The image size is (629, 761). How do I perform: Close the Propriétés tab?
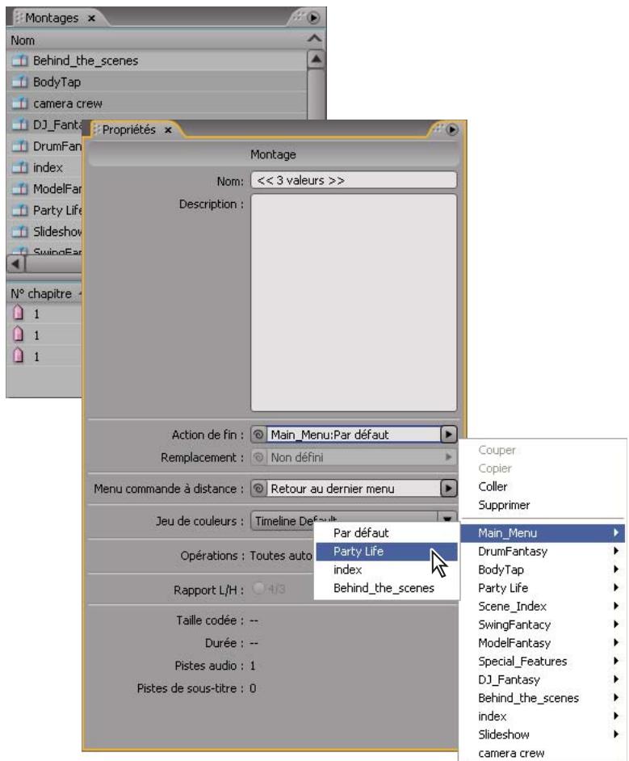[x=168, y=130]
